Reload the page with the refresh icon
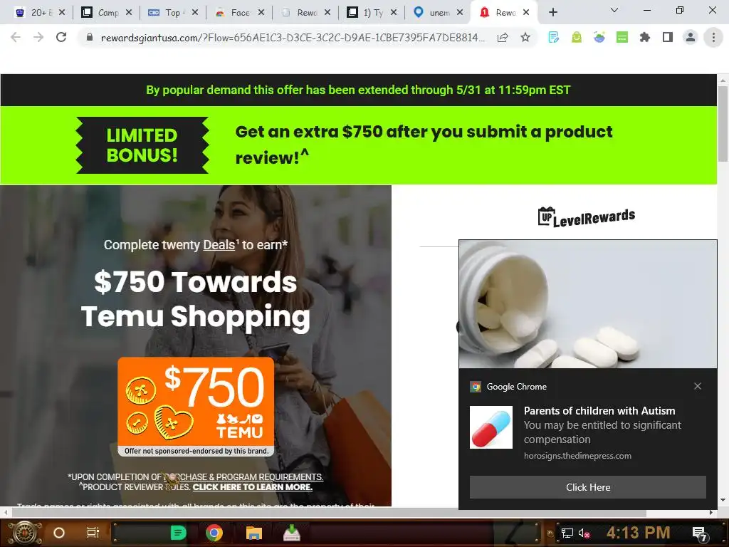The image size is (729, 547). click(x=61, y=37)
